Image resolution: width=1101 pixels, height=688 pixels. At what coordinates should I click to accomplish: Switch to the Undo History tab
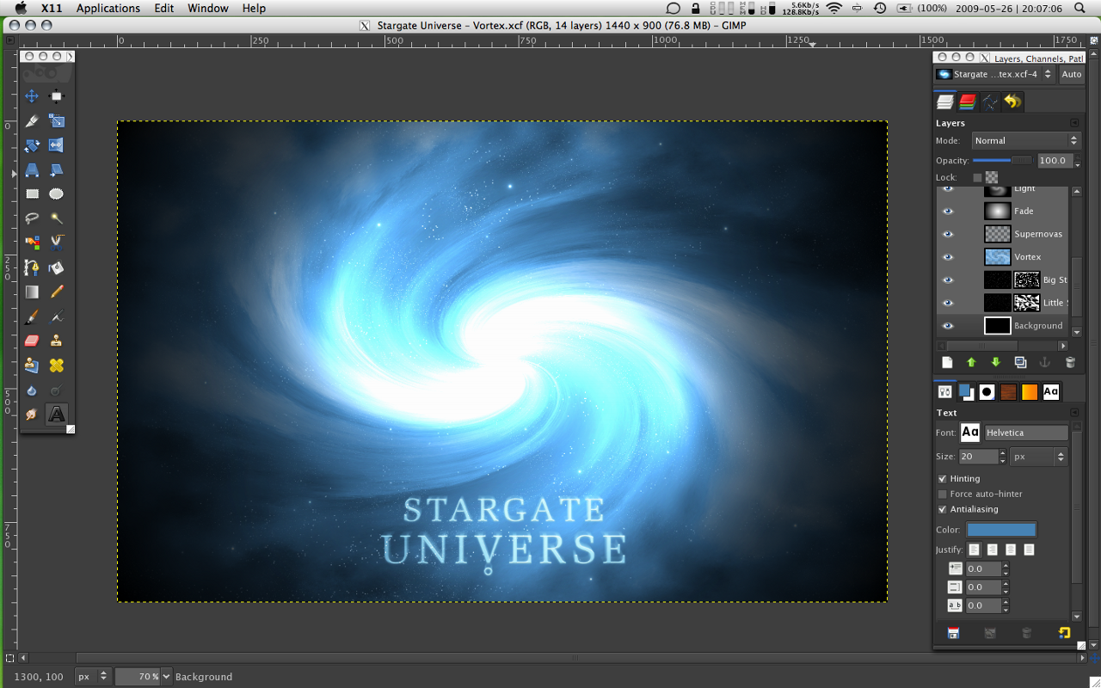[1012, 102]
